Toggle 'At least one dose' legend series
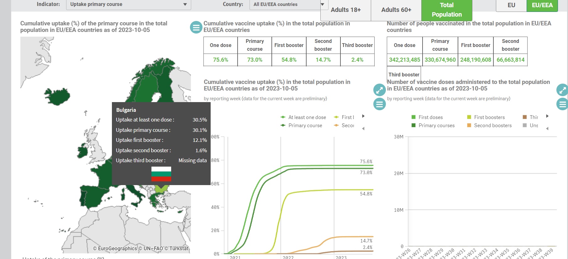The image size is (568, 259). (x=303, y=117)
